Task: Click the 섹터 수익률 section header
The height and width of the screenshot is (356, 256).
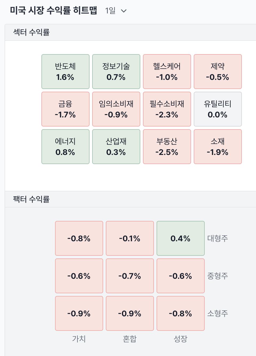Action: (32, 32)
